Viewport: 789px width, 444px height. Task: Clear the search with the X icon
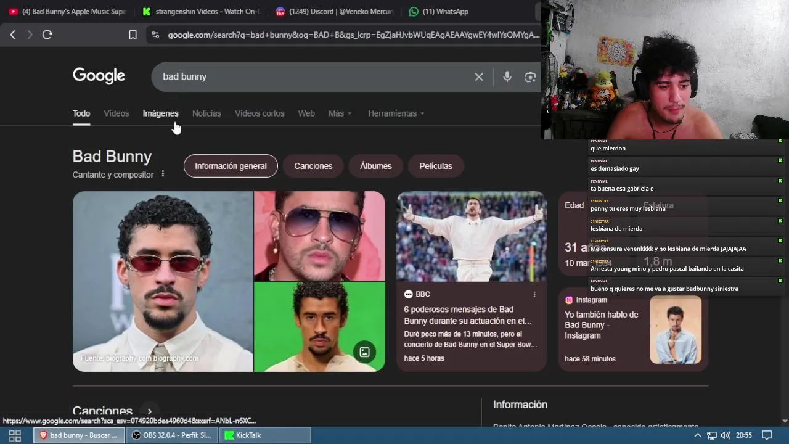(x=479, y=76)
